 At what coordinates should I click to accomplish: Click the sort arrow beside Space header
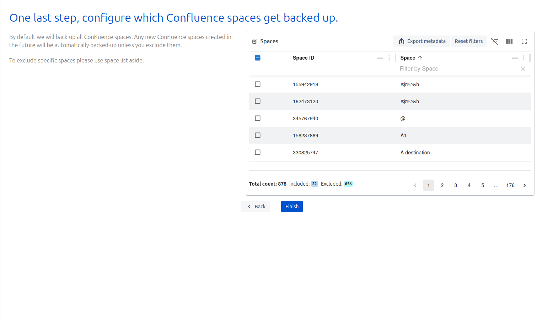click(420, 58)
